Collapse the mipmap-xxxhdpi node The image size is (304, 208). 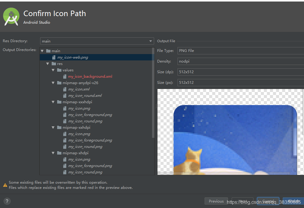pyautogui.click(x=53, y=102)
